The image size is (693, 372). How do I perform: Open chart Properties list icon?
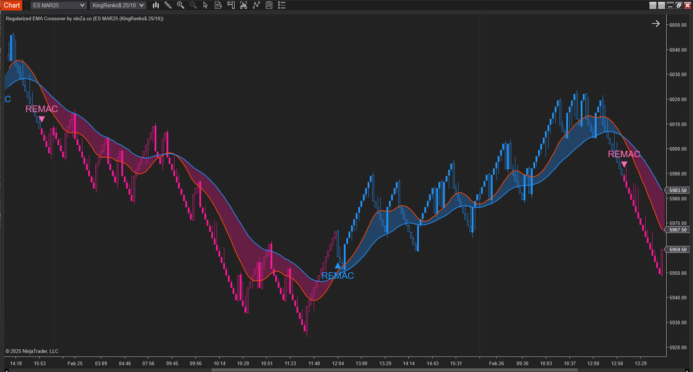tap(281, 5)
